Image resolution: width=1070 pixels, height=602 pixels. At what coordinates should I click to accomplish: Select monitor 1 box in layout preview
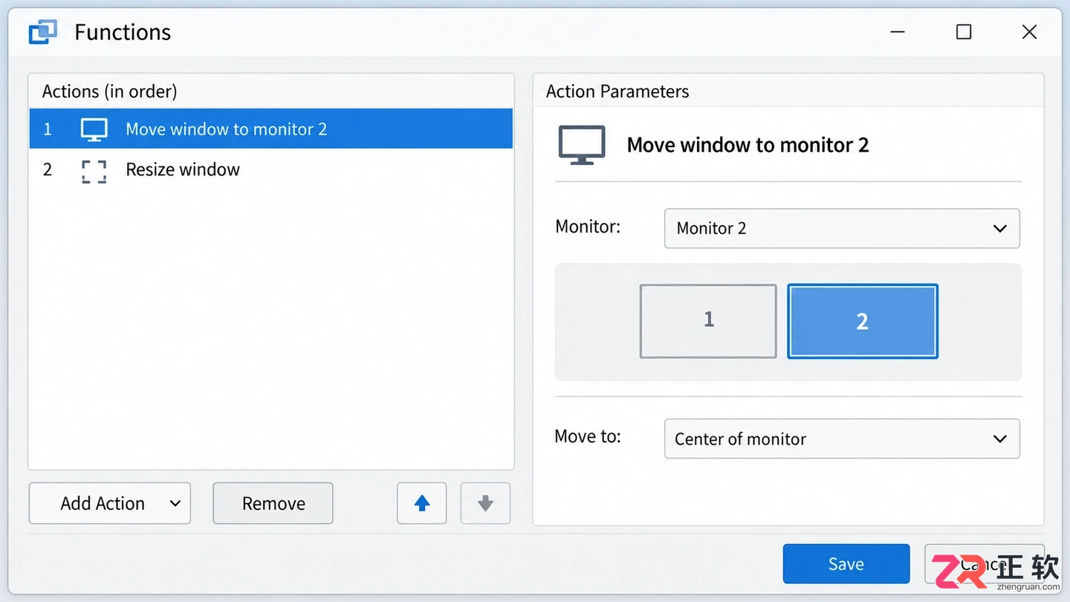click(x=708, y=321)
